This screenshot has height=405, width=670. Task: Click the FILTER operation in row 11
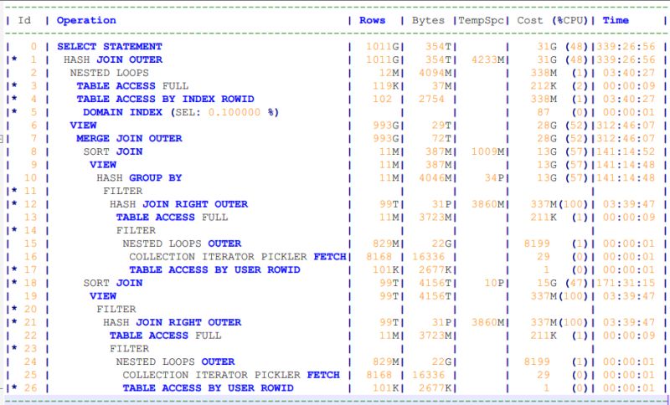pyautogui.click(x=122, y=191)
